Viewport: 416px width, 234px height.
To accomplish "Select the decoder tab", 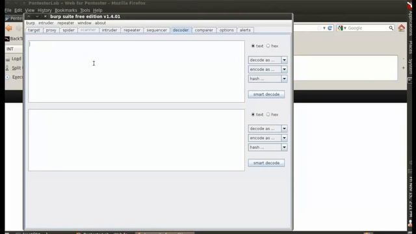I will (181, 30).
